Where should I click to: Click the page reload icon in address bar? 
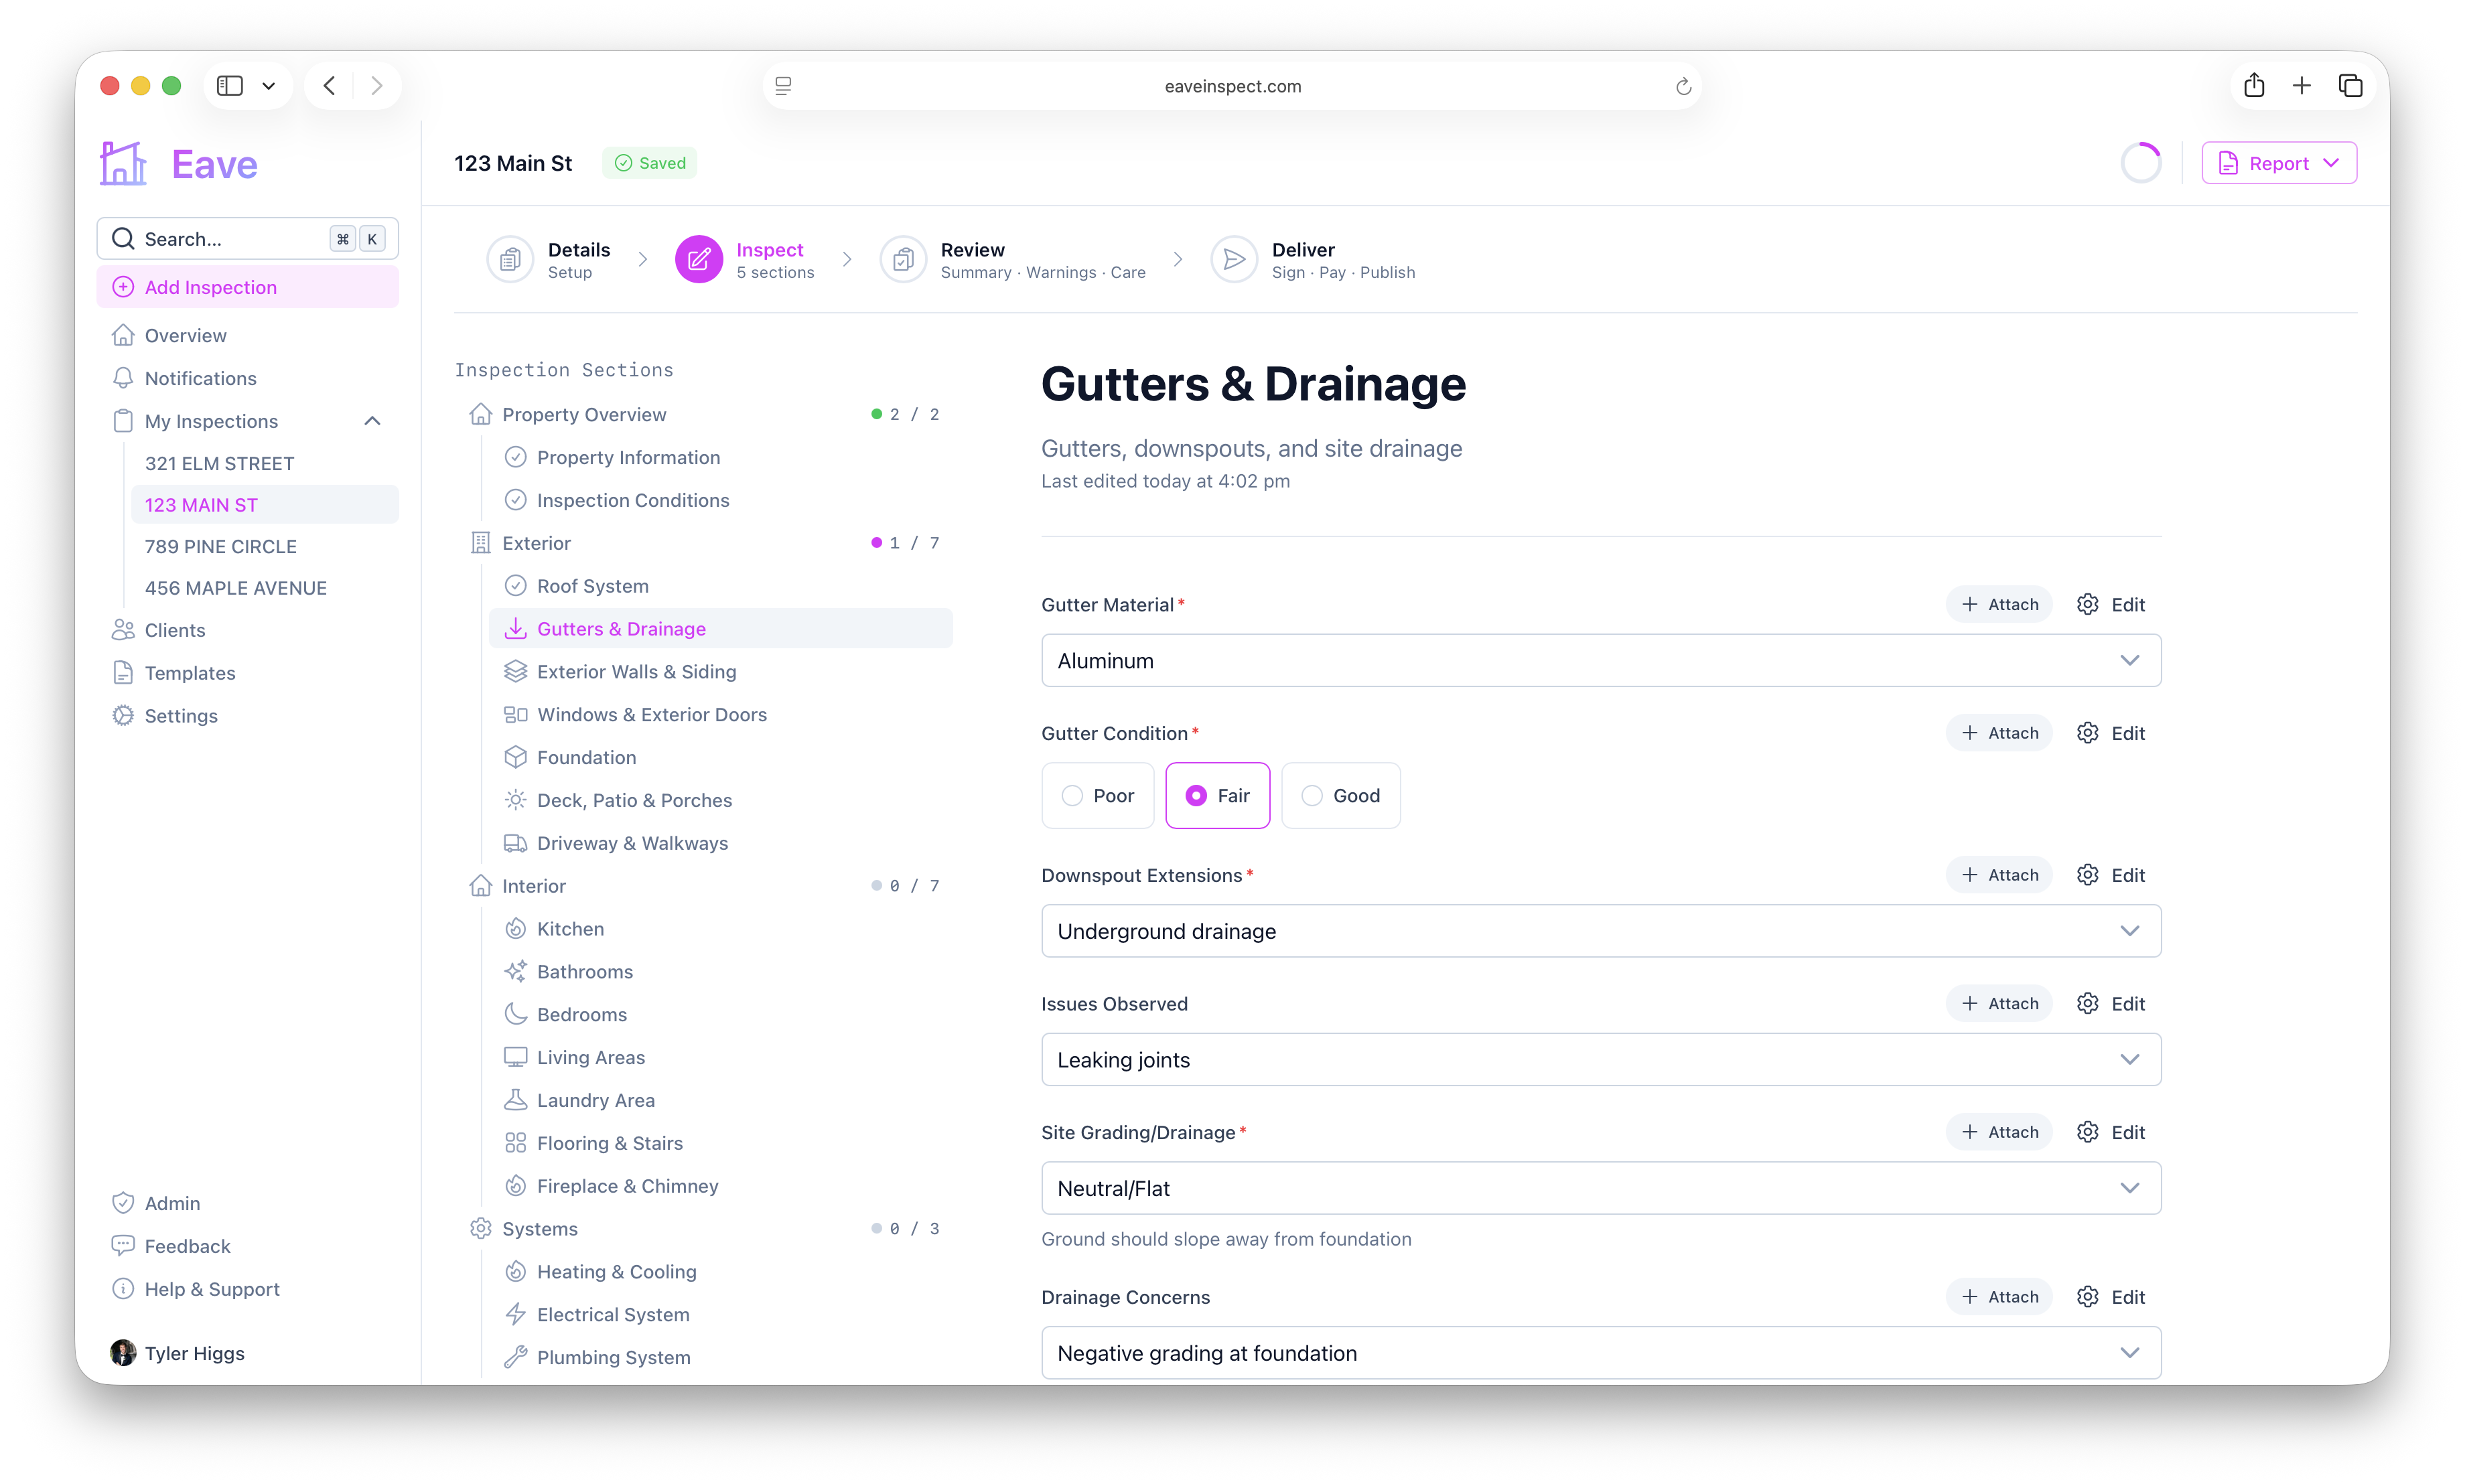pyautogui.click(x=1683, y=86)
